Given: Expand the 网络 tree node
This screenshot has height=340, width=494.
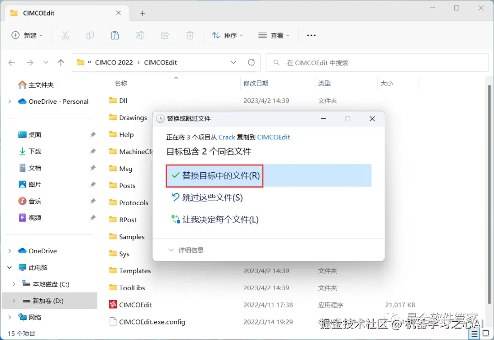Looking at the screenshot, I should (10, 317).
